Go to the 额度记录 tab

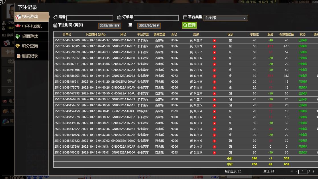point(30,56)
